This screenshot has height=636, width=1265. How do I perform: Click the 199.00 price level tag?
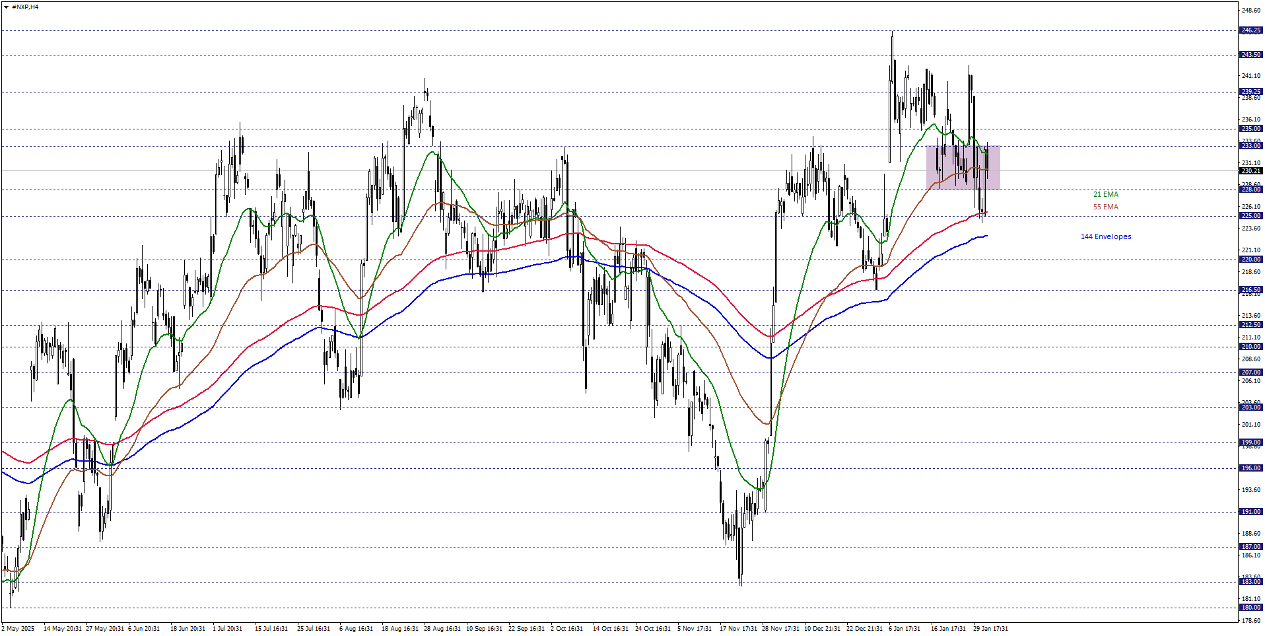(x=1250, y=442)
